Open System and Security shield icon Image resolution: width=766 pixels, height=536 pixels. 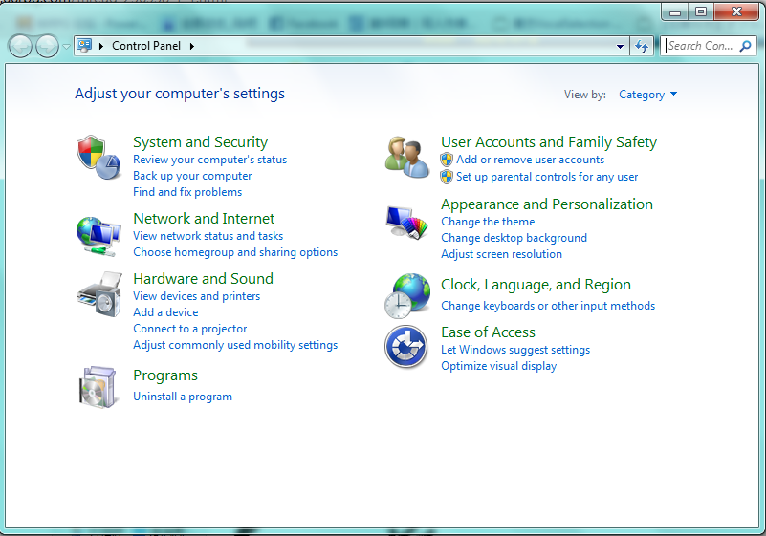coord(98,158)
